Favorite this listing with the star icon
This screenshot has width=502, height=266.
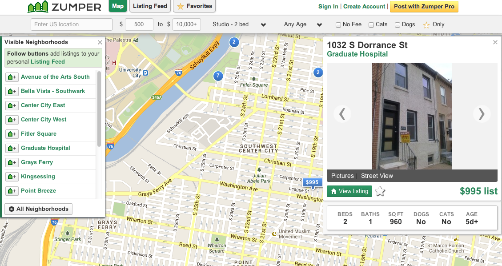tap(380, 191)
